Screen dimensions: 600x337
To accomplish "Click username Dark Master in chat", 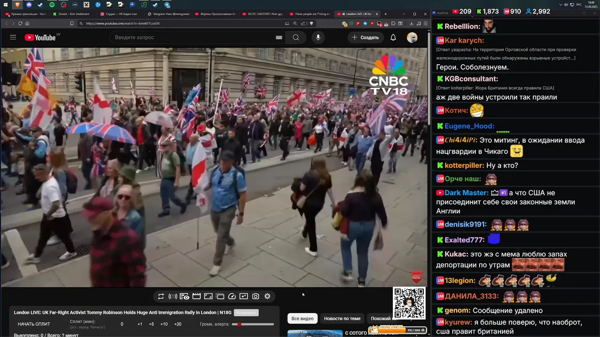I will (466, 193).
